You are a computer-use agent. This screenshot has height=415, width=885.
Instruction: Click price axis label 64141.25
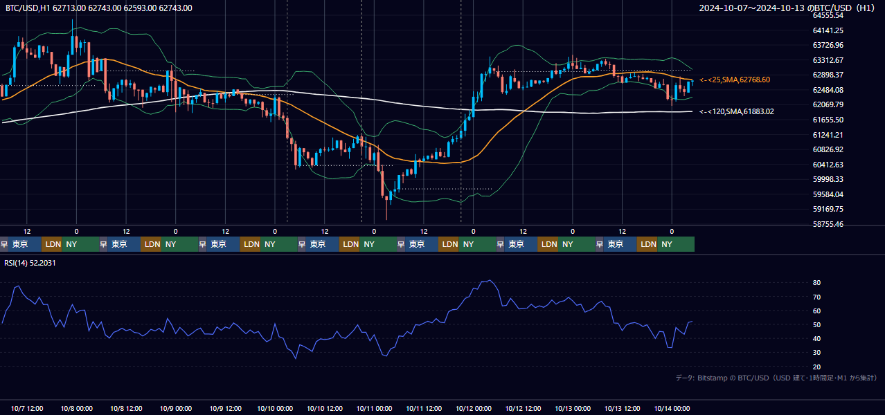tap(828, 30)
